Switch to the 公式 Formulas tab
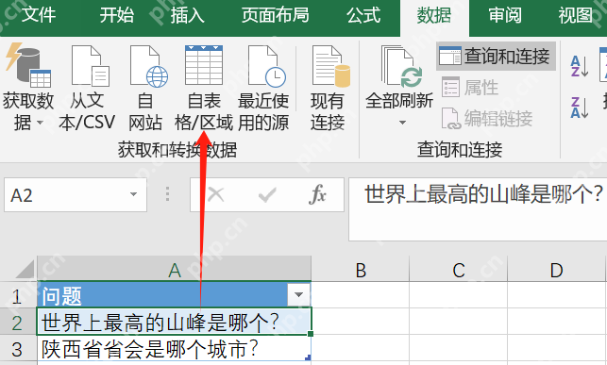Viewport: 607px width, 365px height. tap(363, 15)
